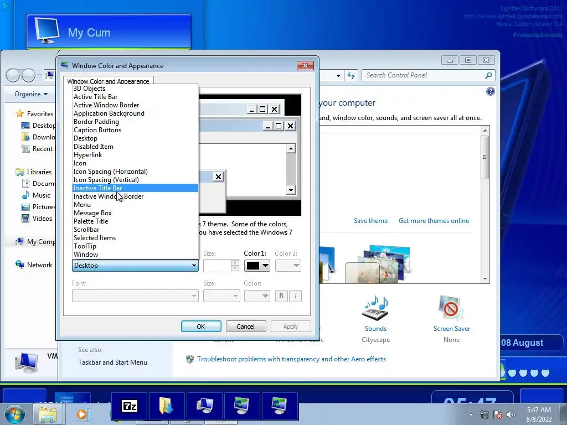
Task: Select 'Scrollbar' in the item list
Action: [x=136, y=230]
